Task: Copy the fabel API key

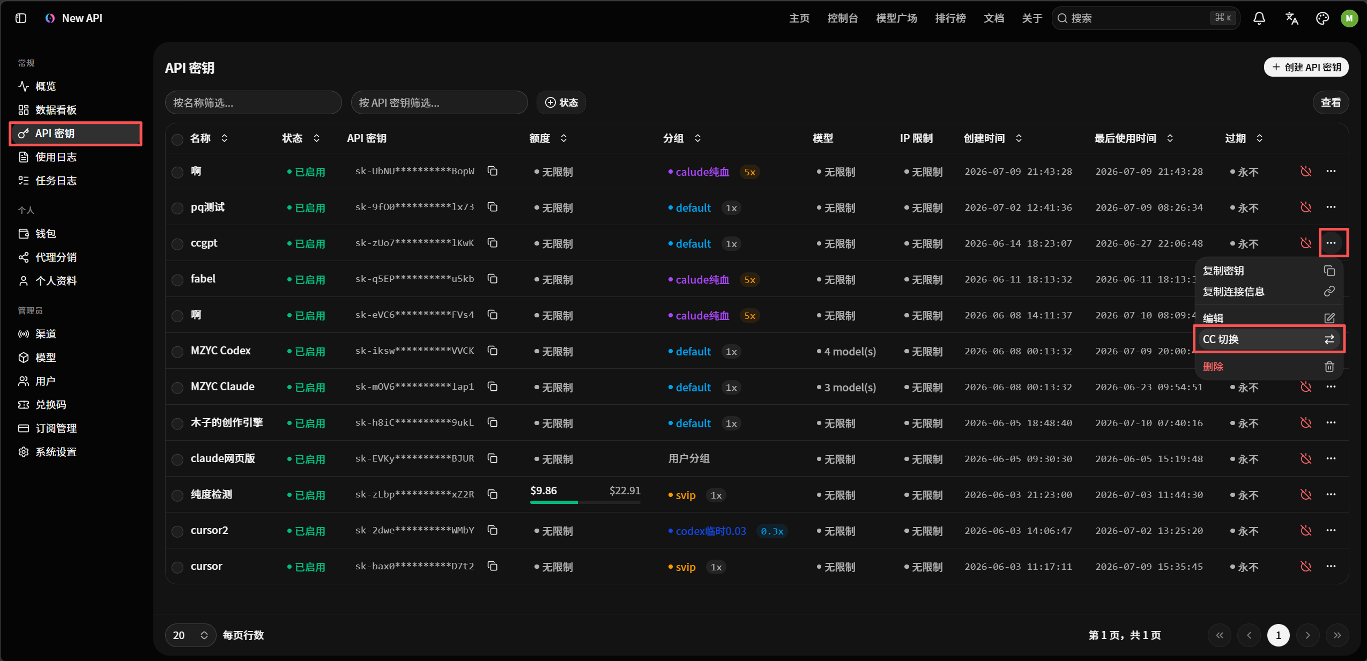Action: (x=493, y=279)
